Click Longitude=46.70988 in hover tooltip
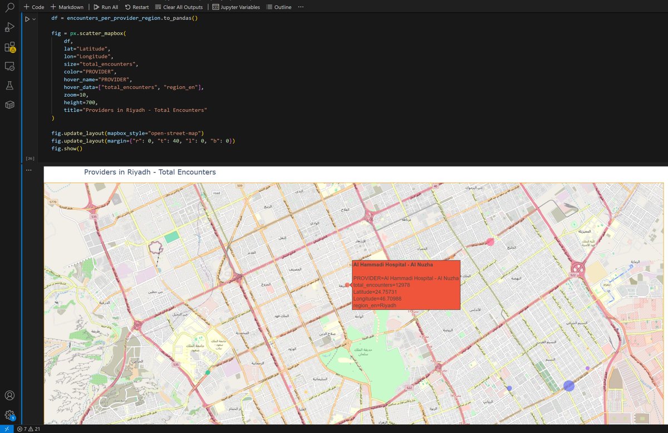Viewport: 668px width, 433px height. tap(377, 299)
